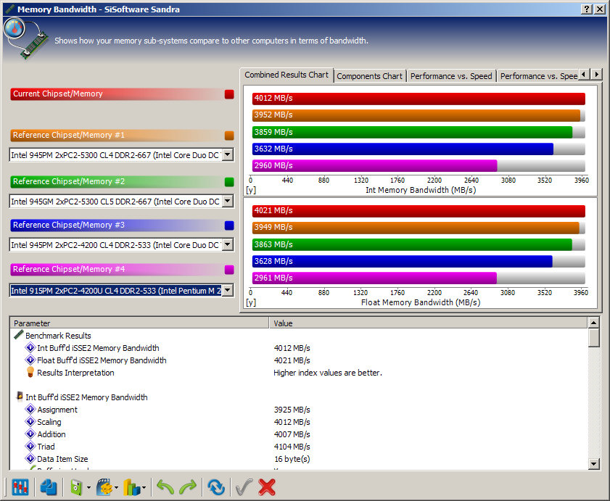
Task: Go forward with the green right arrow
Action: (188, 487)
